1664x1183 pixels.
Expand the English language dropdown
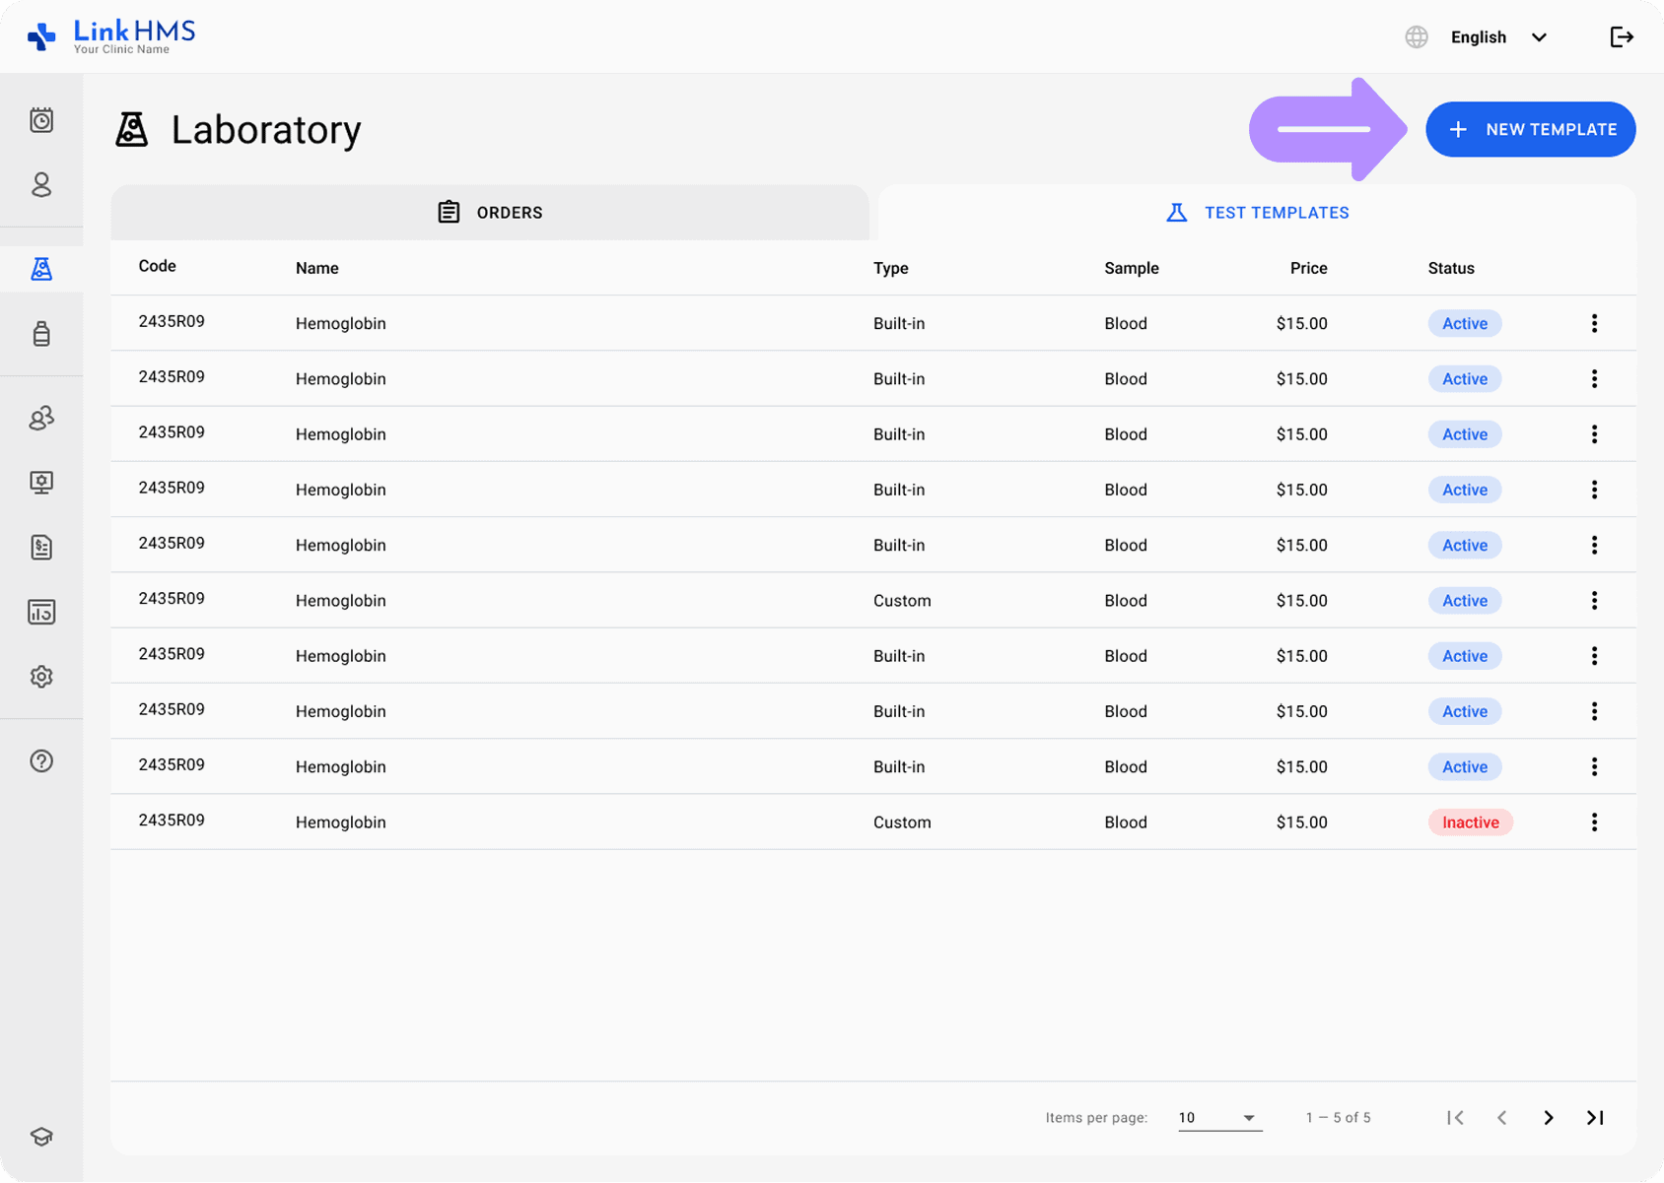click(x=1497, y=37)
